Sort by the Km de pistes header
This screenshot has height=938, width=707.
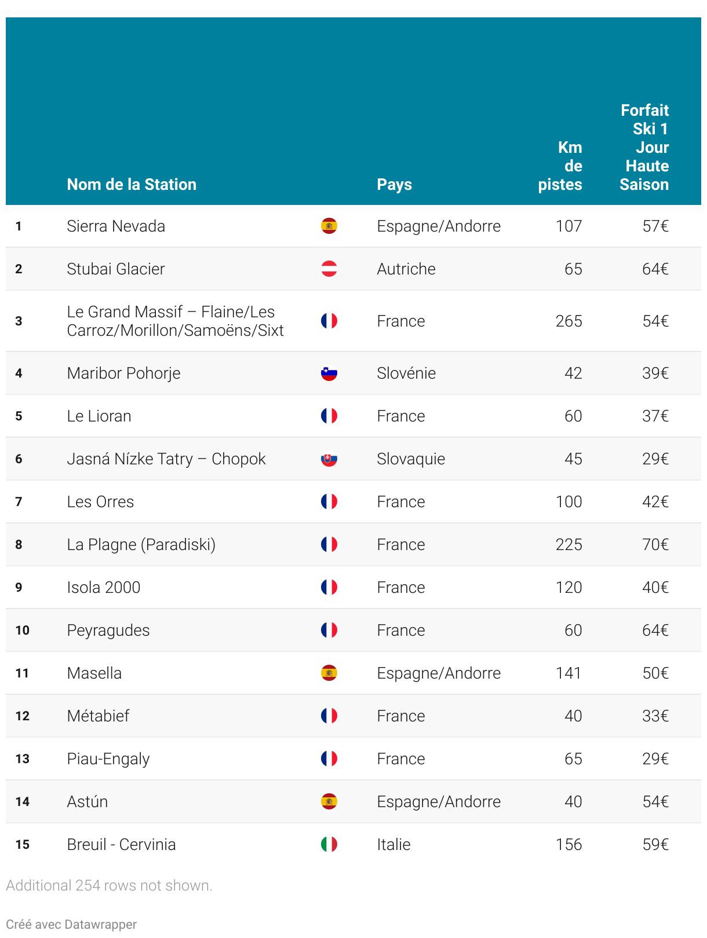point(560,166)
